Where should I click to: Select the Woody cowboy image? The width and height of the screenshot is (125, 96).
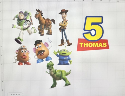(x=65, y=28)
